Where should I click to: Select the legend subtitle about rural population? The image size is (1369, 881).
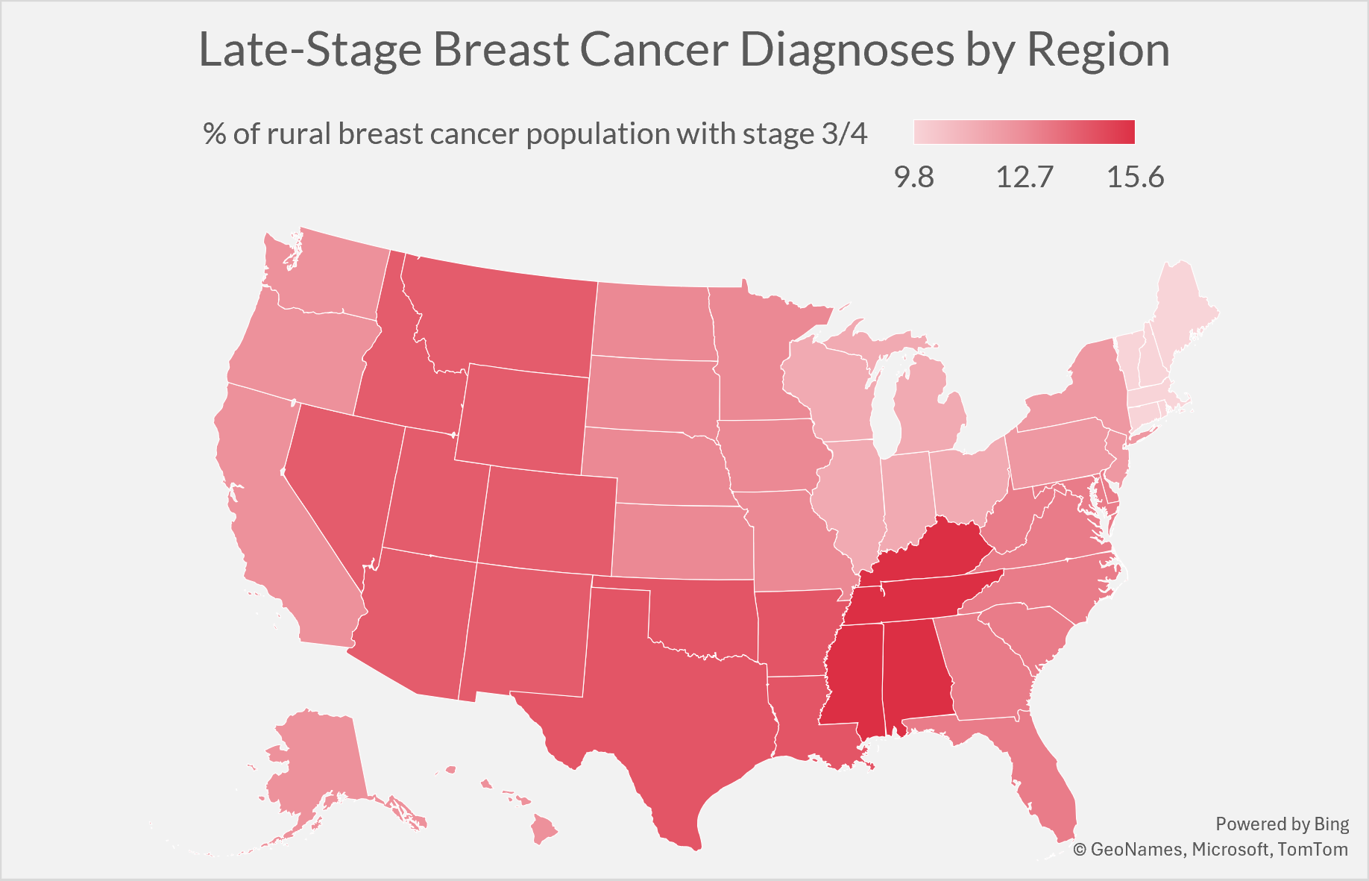[535, 134]
